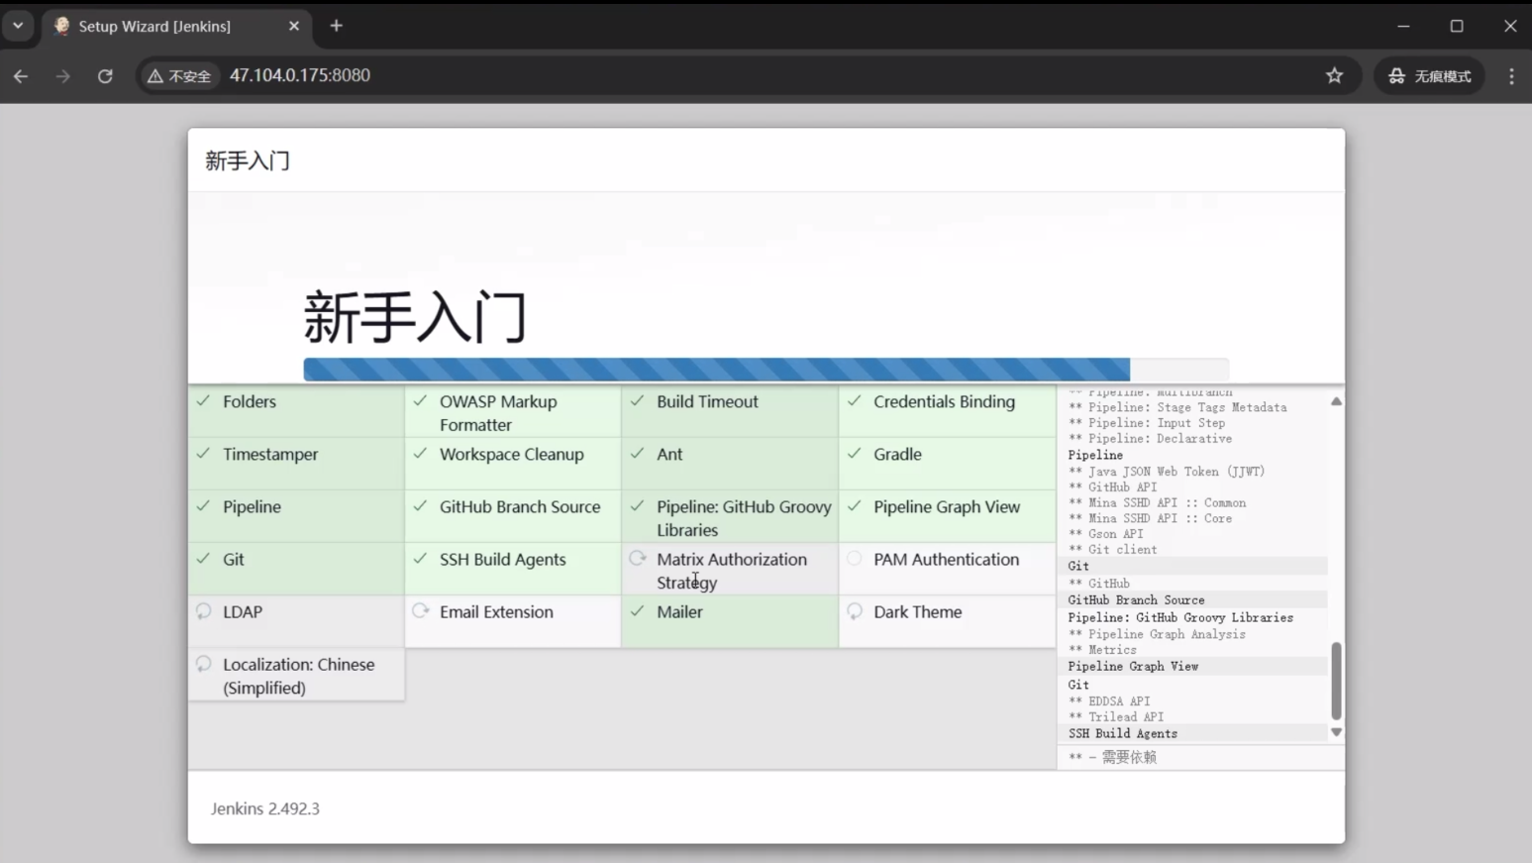
Task: Click the log line ** GitHub API
Action: click(x=1112, y=487)
